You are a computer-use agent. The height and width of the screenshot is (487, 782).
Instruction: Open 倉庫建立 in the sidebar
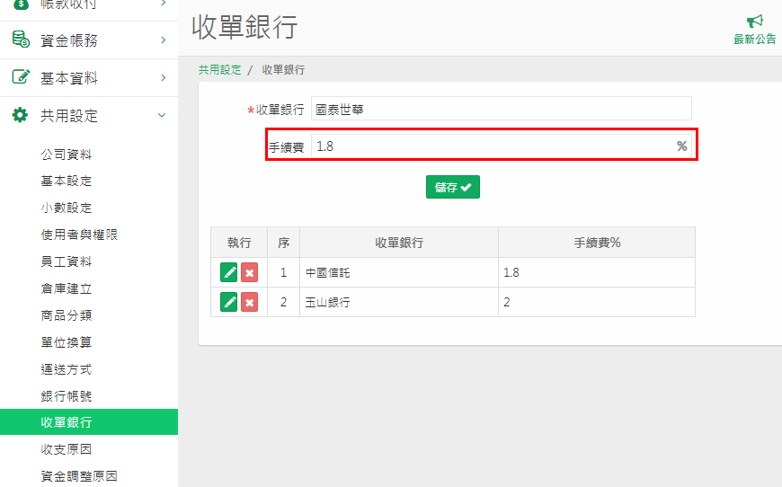[67, 288]
